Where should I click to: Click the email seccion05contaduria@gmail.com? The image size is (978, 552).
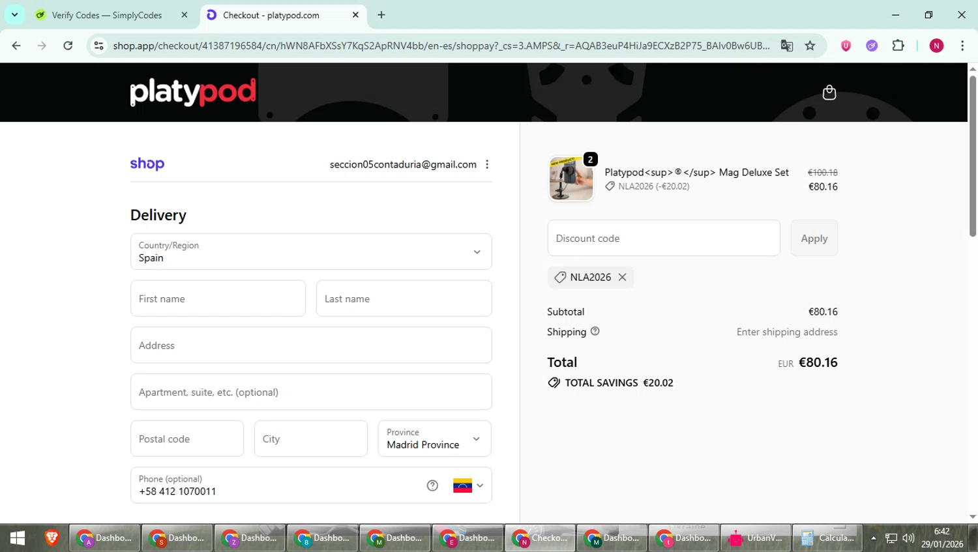(403, 164)
